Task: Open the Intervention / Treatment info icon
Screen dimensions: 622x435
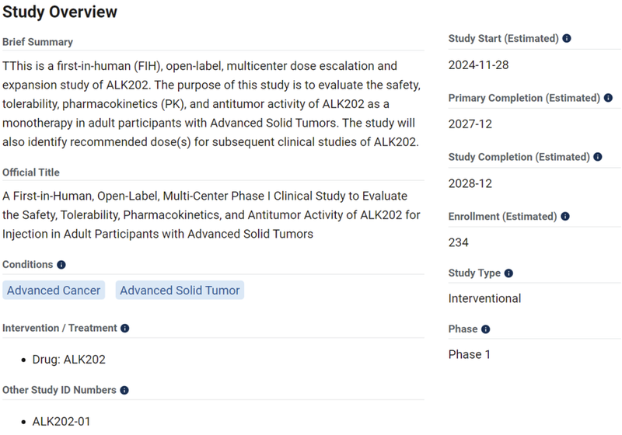Action: (x=125, y=329)
